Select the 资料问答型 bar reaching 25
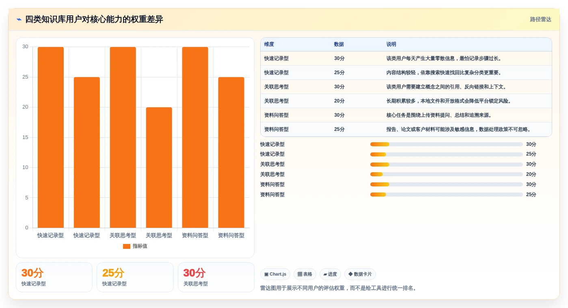This screenshot has height=308, width=568. [x=231, y=152]
